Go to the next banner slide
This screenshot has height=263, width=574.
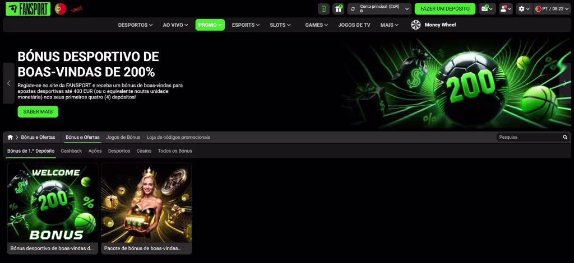click(x=565, y=83)
